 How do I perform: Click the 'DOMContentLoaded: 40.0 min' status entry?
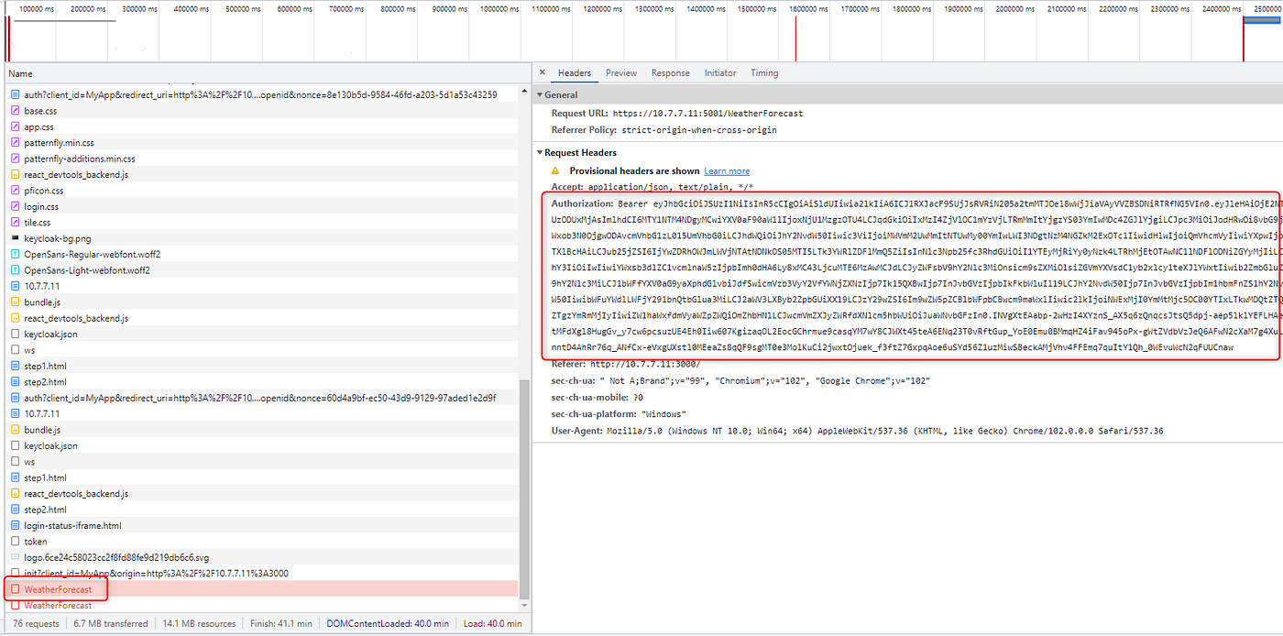pos(389,623)
